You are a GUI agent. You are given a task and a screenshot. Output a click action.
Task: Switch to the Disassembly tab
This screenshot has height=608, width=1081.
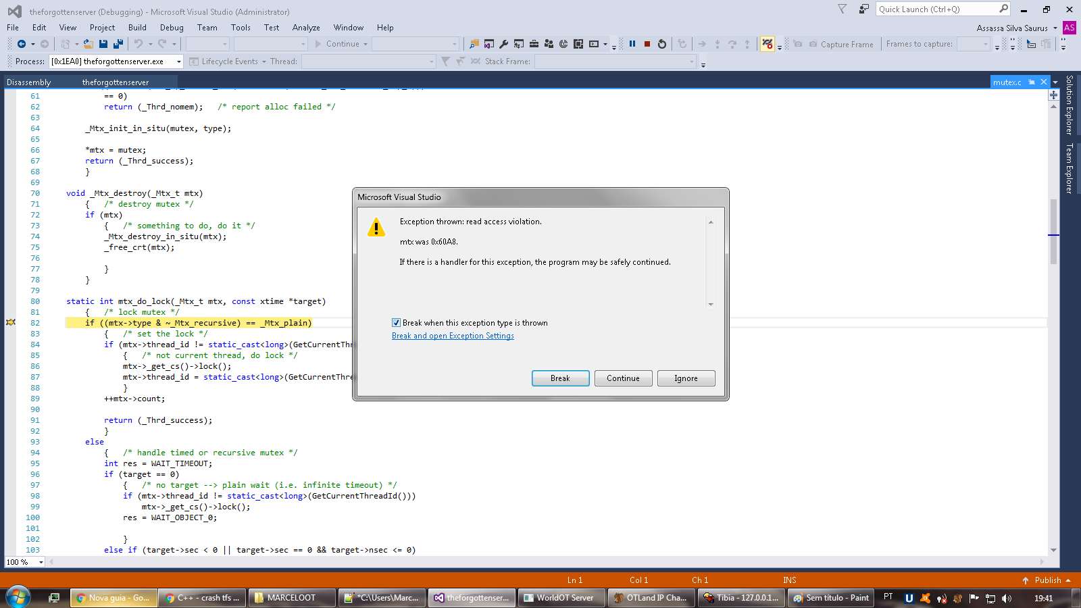[29, 82]
